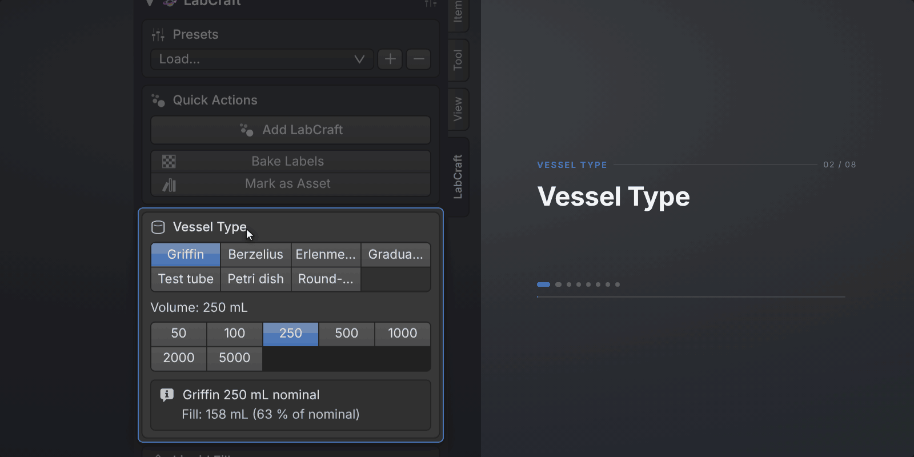Viewport: 914px width, 457px height.
Task: Click the Mark as Asset button
Action: [291, 185]
